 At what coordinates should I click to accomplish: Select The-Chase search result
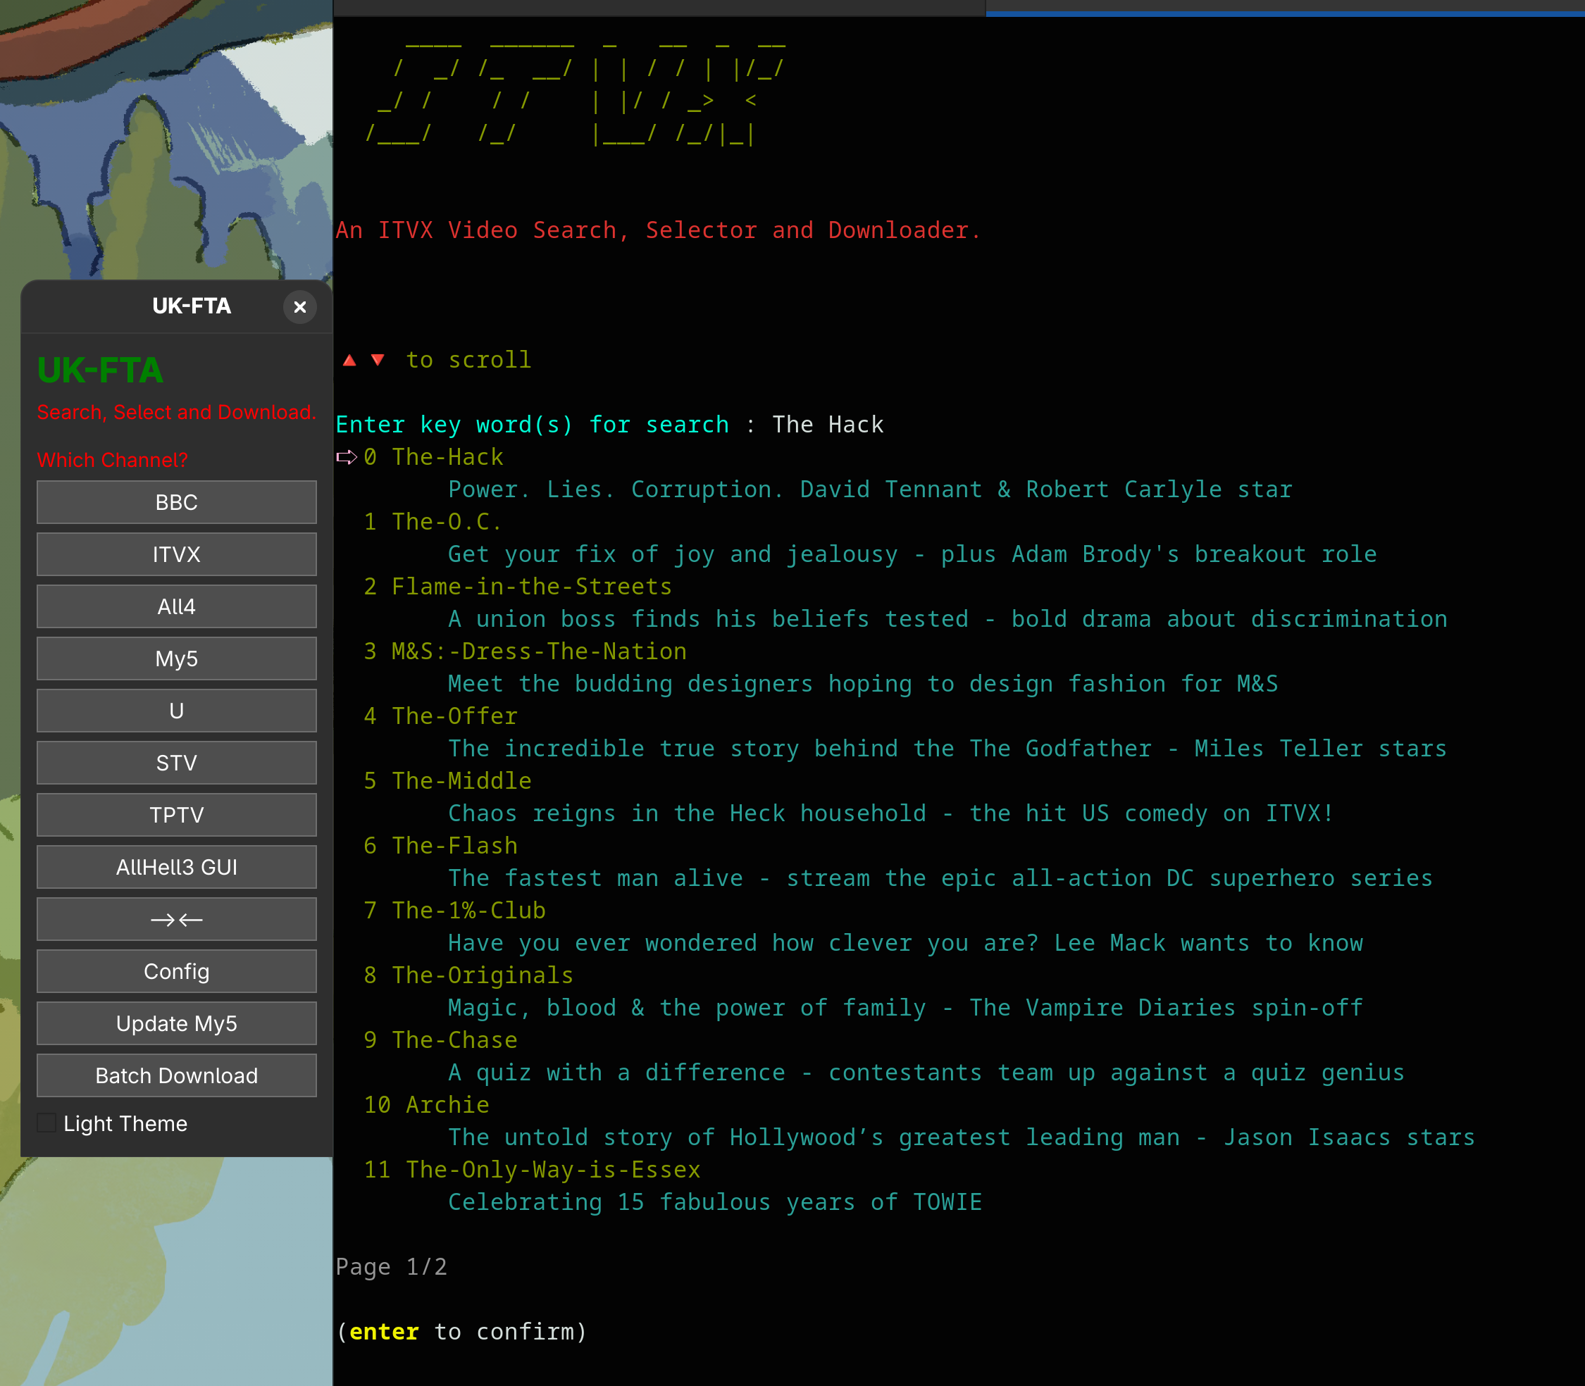(x=454, y=1040)
